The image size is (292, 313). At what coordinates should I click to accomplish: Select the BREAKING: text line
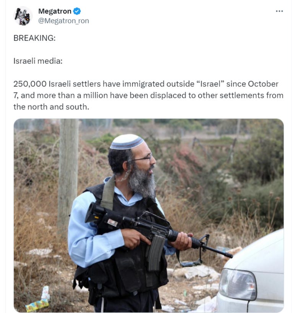[x=34, y=38]
